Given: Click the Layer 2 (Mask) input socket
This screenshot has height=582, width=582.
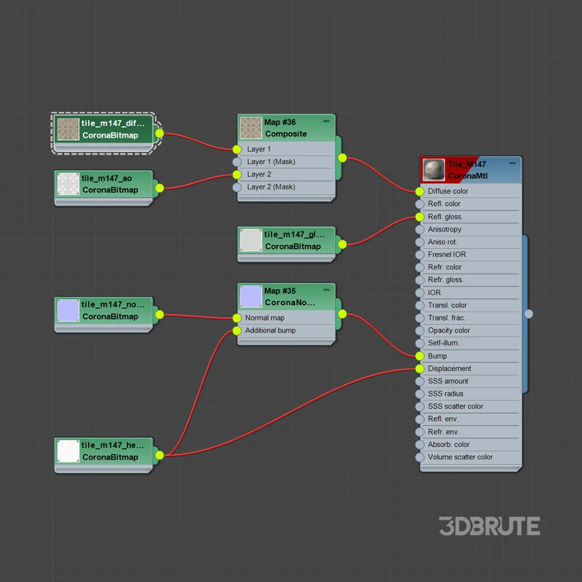Looking at the screenshot, I should (237, 187).
